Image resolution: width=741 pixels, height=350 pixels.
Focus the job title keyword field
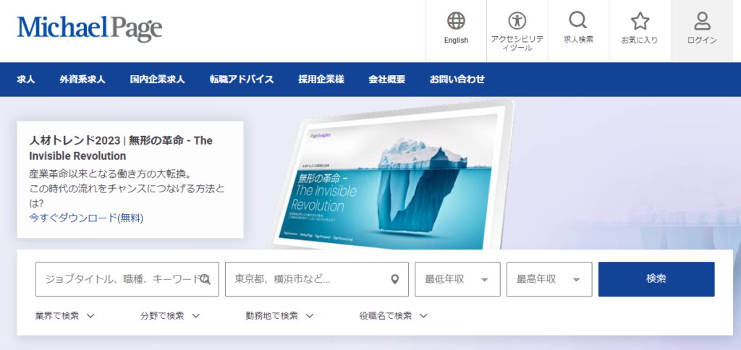click(x=127, y=280)
